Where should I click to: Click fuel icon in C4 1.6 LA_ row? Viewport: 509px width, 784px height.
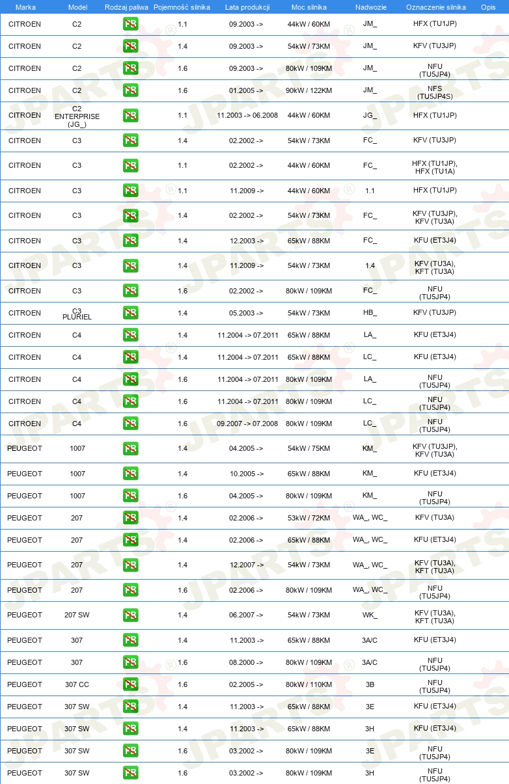(130, 379)
